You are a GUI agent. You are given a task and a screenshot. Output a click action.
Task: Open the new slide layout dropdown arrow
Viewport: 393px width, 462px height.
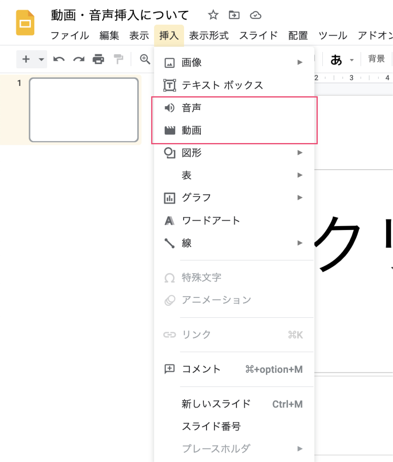coord(41,59)
